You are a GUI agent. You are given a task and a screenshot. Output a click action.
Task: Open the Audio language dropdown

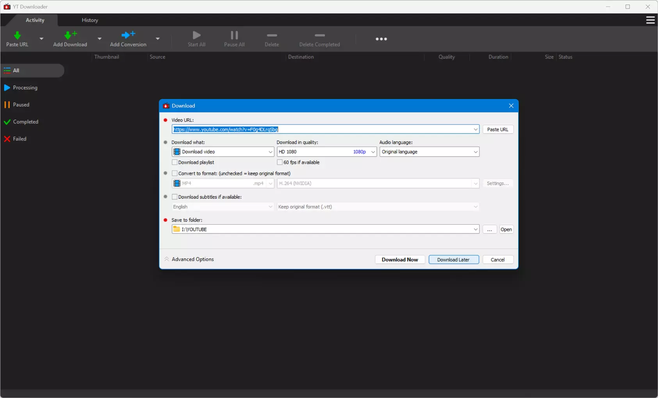tap(429, 152)
